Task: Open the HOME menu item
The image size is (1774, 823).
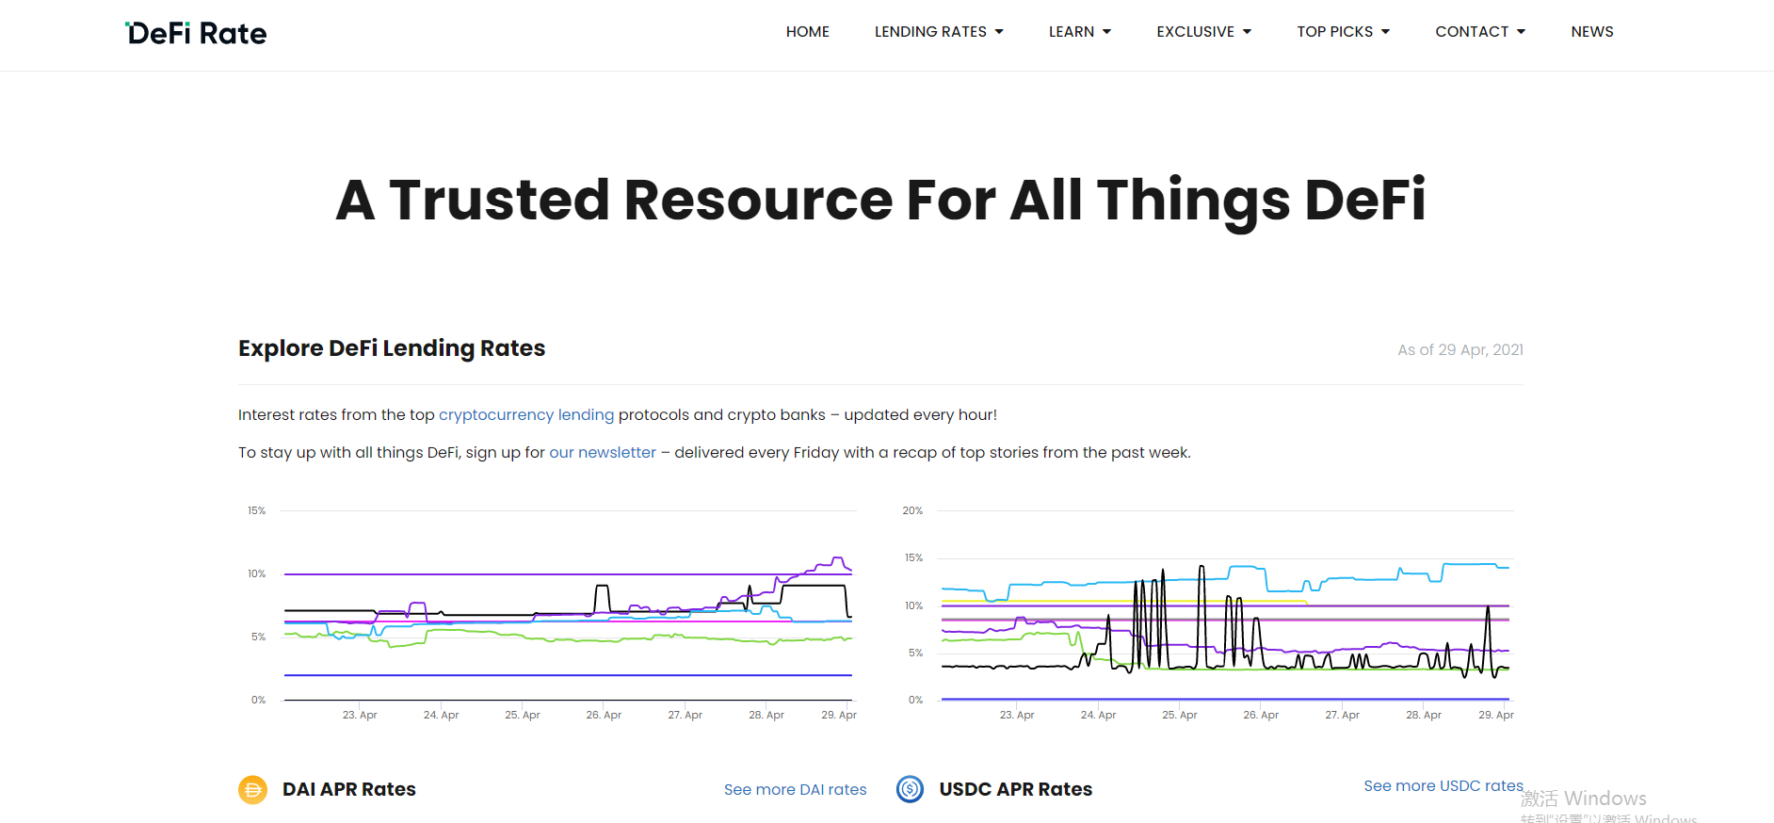Action: click(807, 32)
